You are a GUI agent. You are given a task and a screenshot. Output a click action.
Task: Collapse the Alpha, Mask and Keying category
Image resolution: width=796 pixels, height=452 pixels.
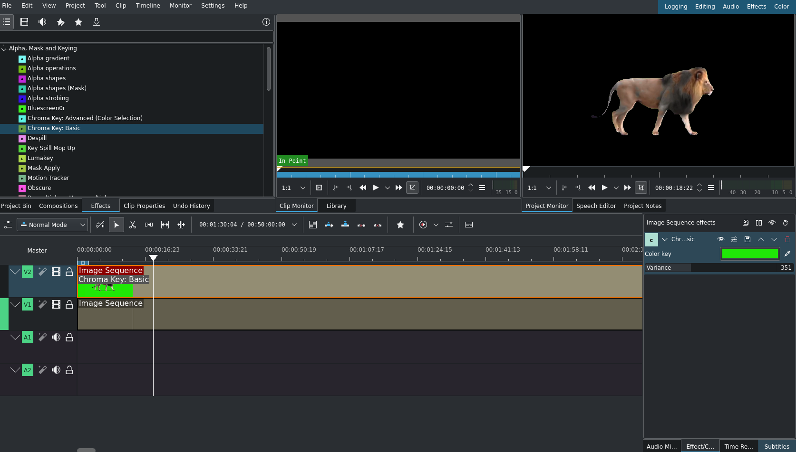tap(4, 48)
